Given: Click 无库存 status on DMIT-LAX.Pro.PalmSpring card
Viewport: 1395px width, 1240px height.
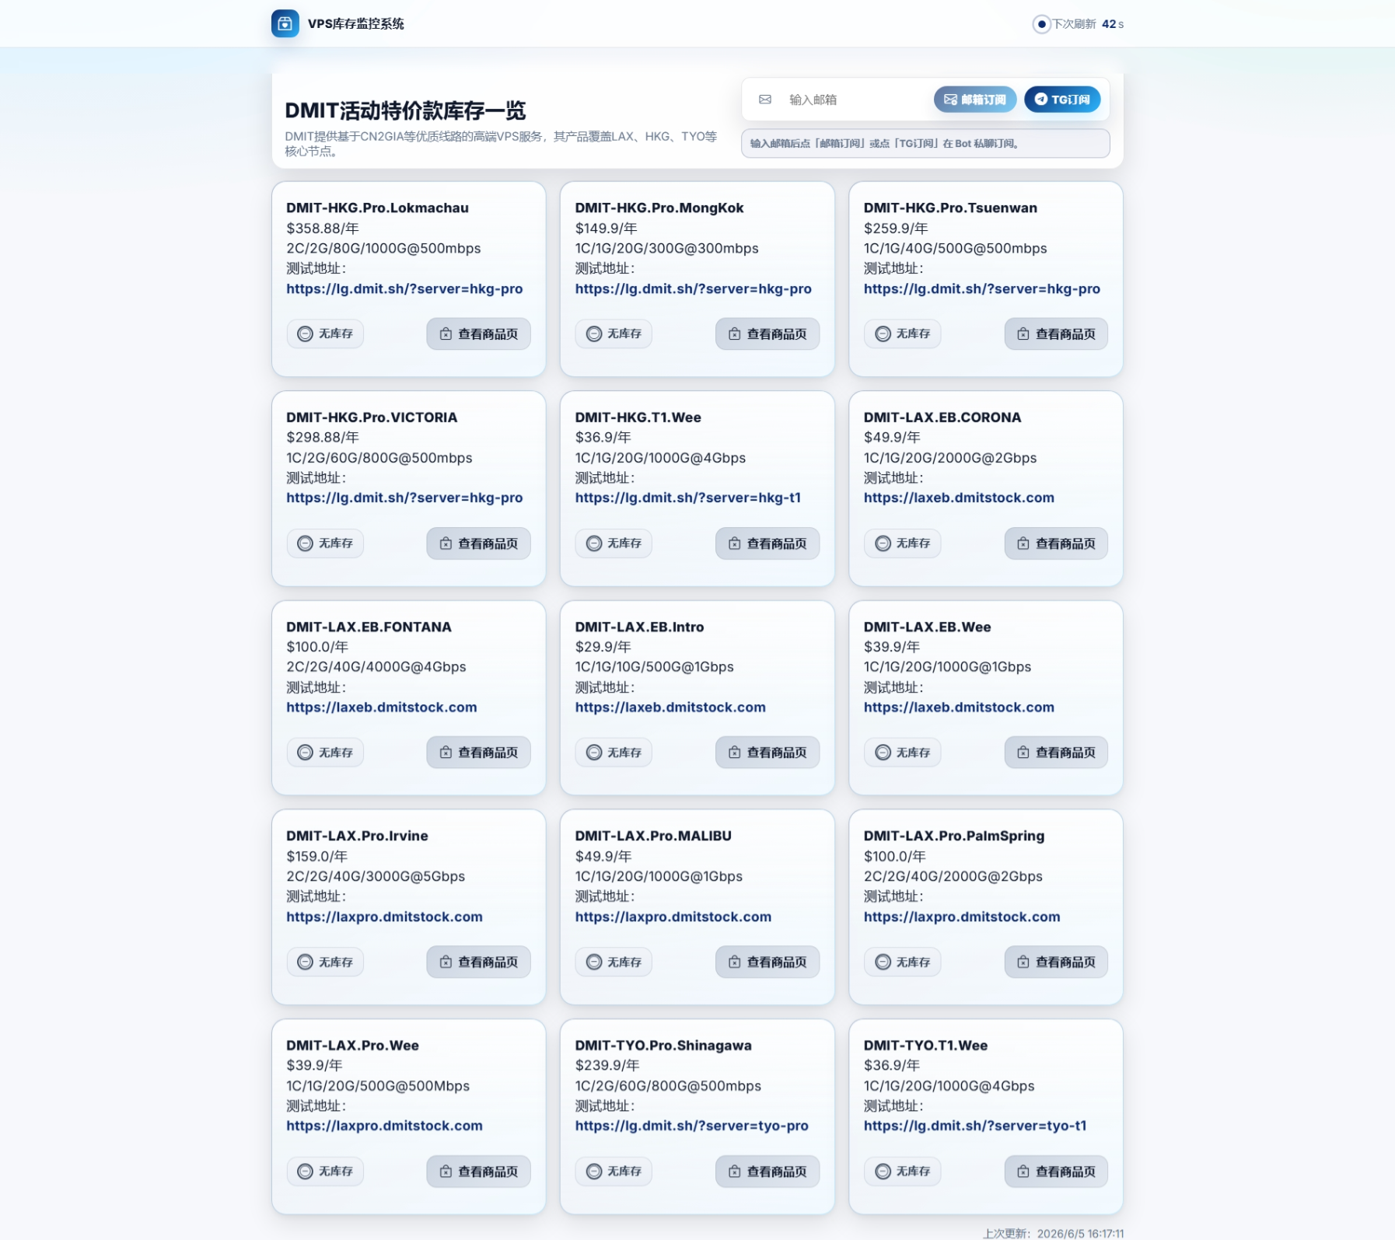Looking at the screenshot, I should [x=902, y=962].
